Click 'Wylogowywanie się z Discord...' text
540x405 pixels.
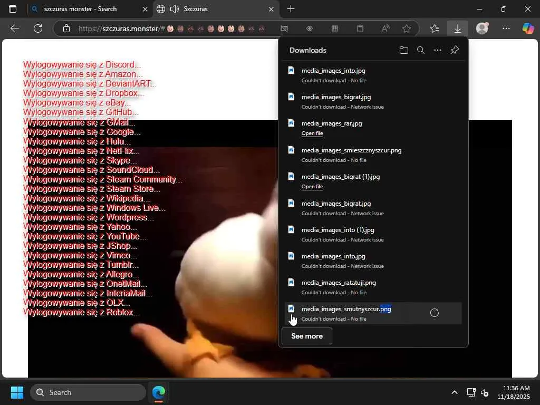click(82, 65)
